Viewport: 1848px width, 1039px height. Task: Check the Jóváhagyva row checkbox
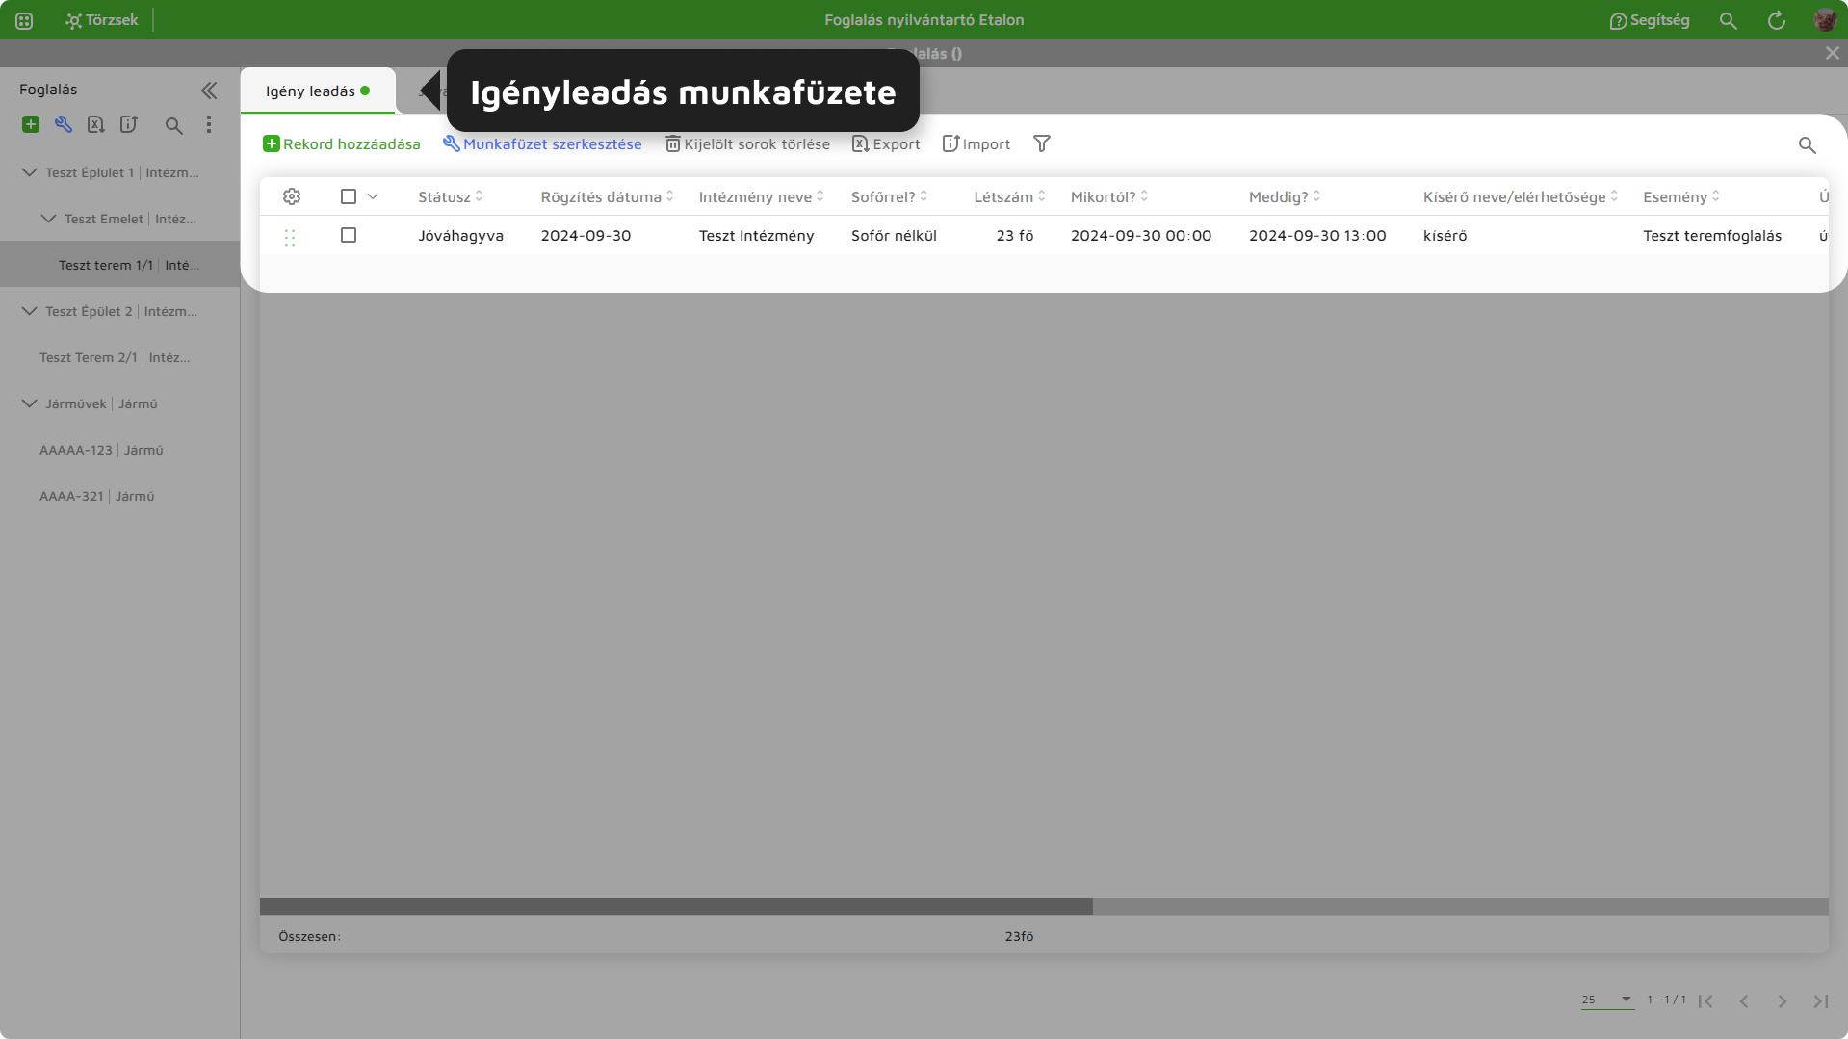349,235
